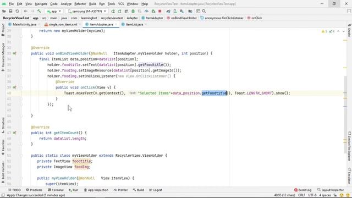
Task: Click the toolbar Search Everywhere magnifier
Action: coord(204,11)
